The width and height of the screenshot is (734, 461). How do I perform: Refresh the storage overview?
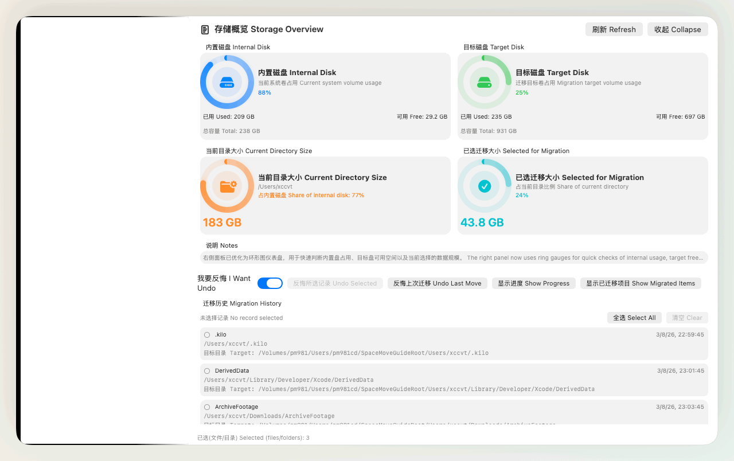pos(614,30)
